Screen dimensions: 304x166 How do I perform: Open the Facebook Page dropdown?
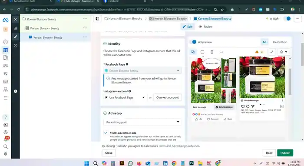[x=142, y=70]
